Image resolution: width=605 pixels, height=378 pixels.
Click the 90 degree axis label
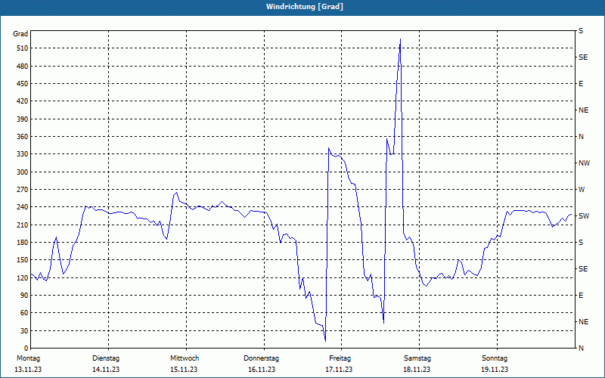coord(24,295)
